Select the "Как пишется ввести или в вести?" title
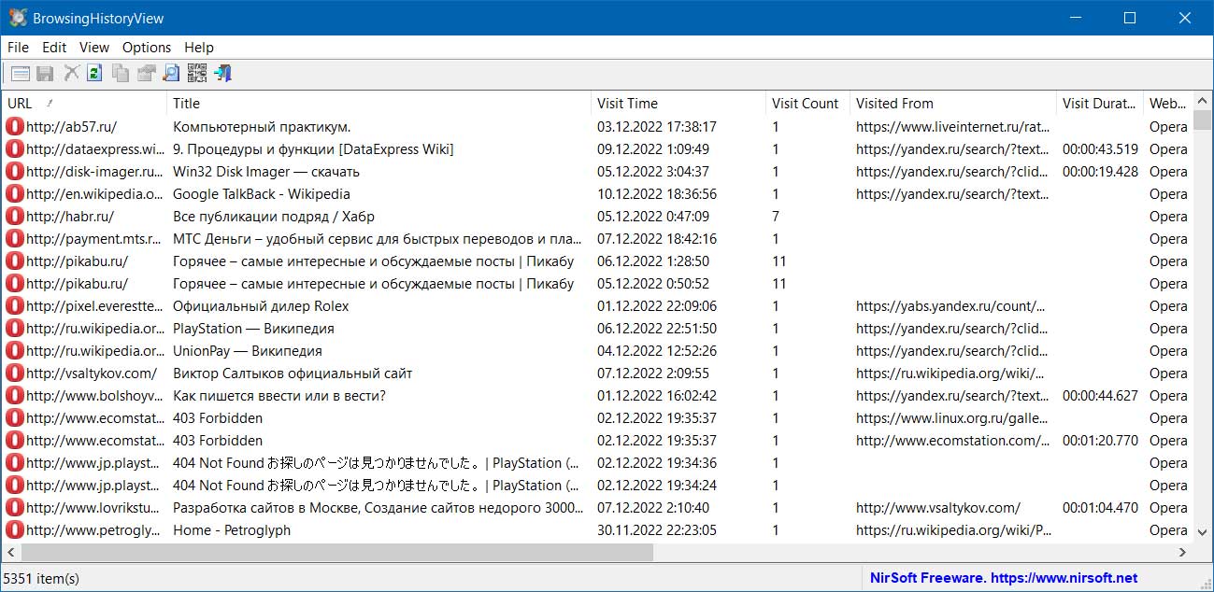Screen dimensions: 1214x592 [x=279, y=395]
